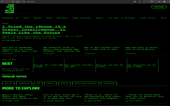Screen dimensions: 170x106
Task: Expand the More navigation menu
Action: tap(164, 18)
